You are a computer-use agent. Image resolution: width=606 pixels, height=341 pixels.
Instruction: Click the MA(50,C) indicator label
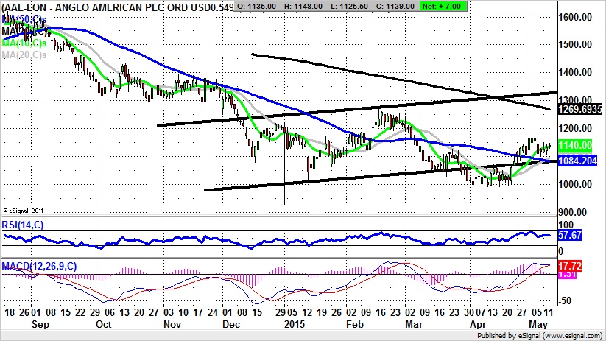pyautogui.click(x=24, y=18)
